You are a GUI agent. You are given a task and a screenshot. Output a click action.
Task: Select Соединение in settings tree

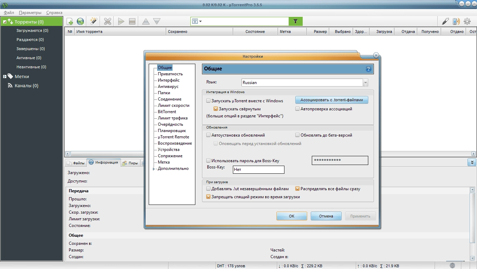coord(170,99)
